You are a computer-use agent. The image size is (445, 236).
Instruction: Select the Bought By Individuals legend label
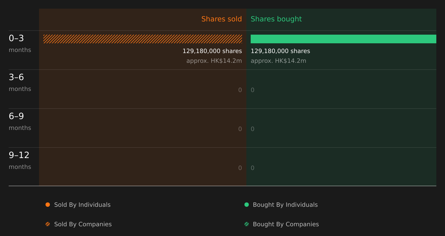tap(285, 205)
